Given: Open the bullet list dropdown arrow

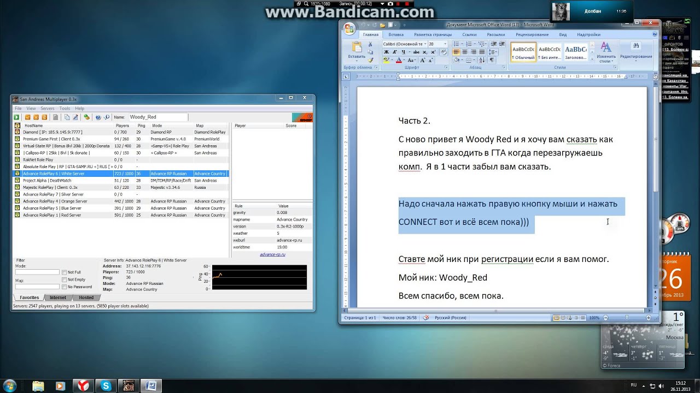Looking at the screenshot, I should click(462, 44).
